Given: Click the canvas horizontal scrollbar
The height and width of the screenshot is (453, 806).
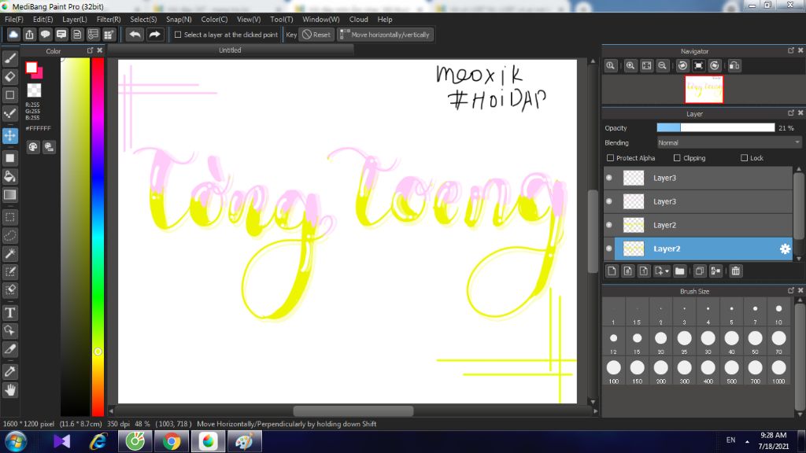Looking at the screenshot, I should pos(353,411).
